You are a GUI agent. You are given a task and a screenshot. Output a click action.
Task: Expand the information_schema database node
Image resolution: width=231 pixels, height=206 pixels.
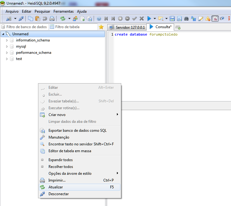[x=7, y=40]
